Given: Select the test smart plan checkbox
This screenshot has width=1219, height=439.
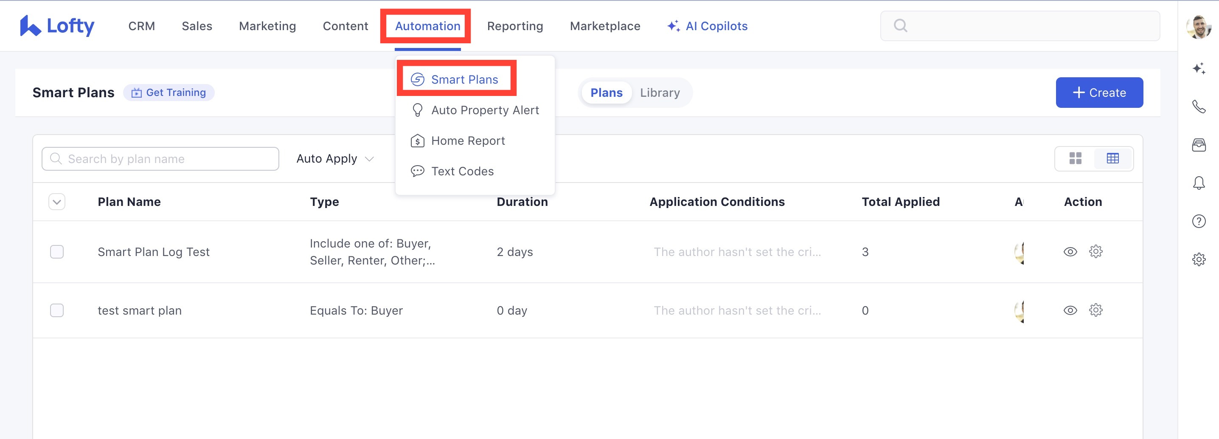Looking at the screenshot, I should (x=57, y=310).
